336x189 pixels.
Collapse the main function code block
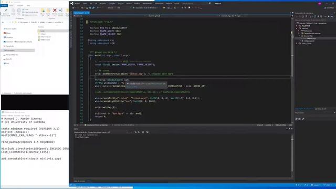coord(88,55)
